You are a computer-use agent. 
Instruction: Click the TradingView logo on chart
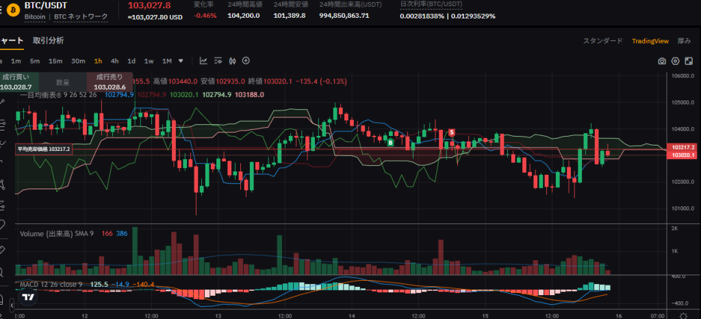pos(27,296)
